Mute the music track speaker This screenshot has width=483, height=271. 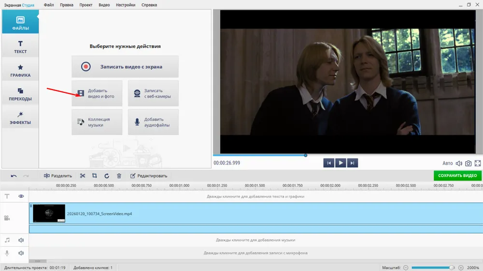coord(21,240)
